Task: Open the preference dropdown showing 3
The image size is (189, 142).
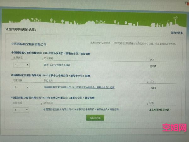Action: tap(21, 87)
